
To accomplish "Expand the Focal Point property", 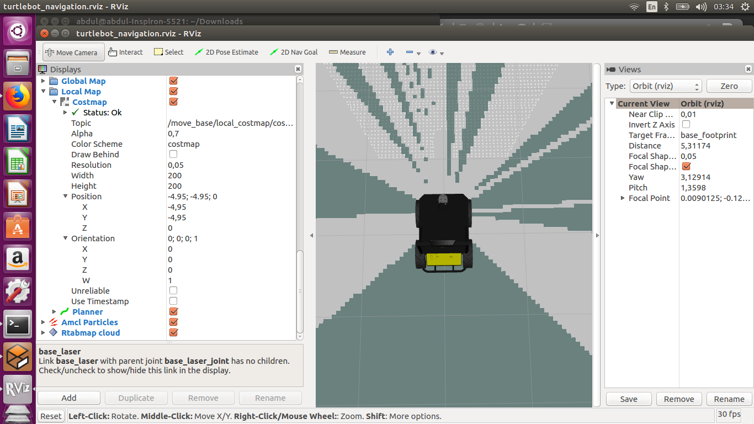I will point(623,198).
